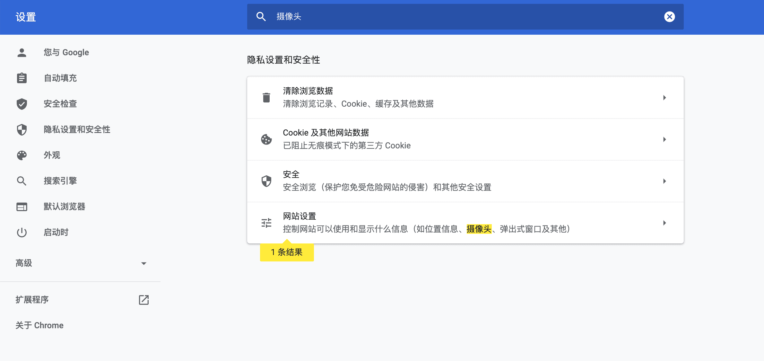Viewport: 764px width, 361px height.
Task: Select the privacy shield icon for 隐私设置和安全性
Action: tap(22, 129)
